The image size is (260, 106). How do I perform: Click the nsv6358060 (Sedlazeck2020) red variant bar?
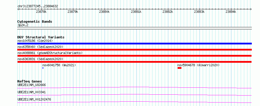coord(134,50)
